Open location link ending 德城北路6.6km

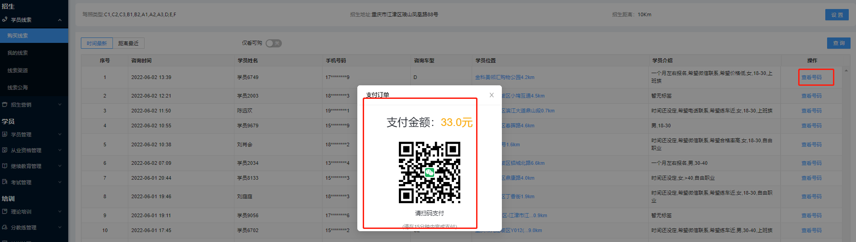(x=523, y=163)
